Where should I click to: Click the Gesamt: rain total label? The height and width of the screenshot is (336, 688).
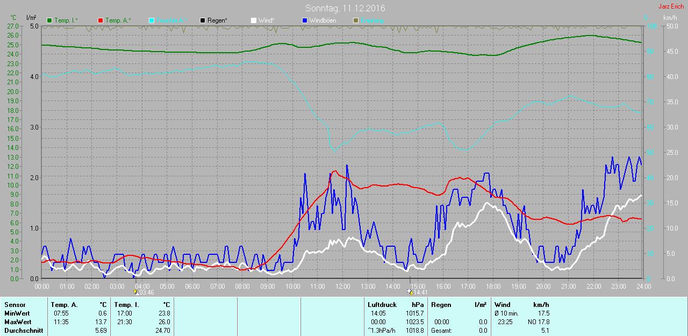tap(442, 331)
